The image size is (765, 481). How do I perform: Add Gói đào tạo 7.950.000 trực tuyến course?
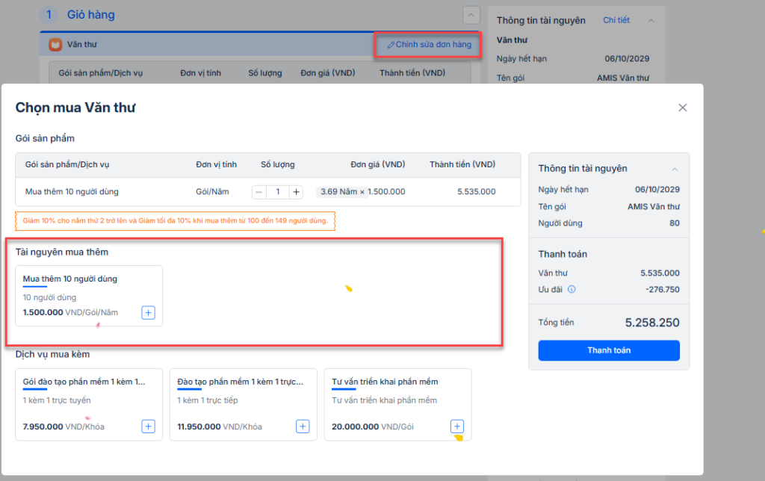pyautogui.click(x=149, y=426)
